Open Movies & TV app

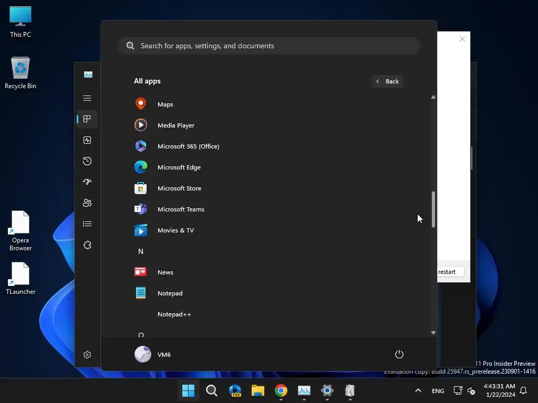click(x=268, y=230)
